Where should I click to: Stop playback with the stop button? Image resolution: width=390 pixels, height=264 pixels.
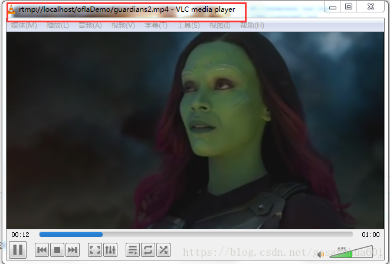(57, 250)
